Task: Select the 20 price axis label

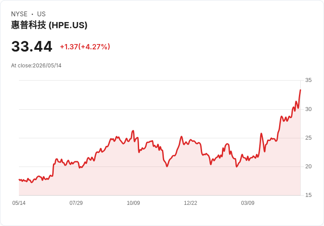Action: (308, 167)
